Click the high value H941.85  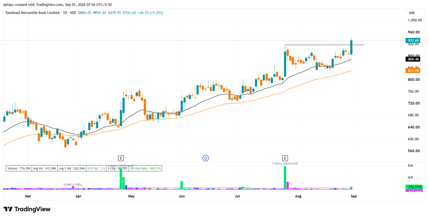click(x=99, y=13)
